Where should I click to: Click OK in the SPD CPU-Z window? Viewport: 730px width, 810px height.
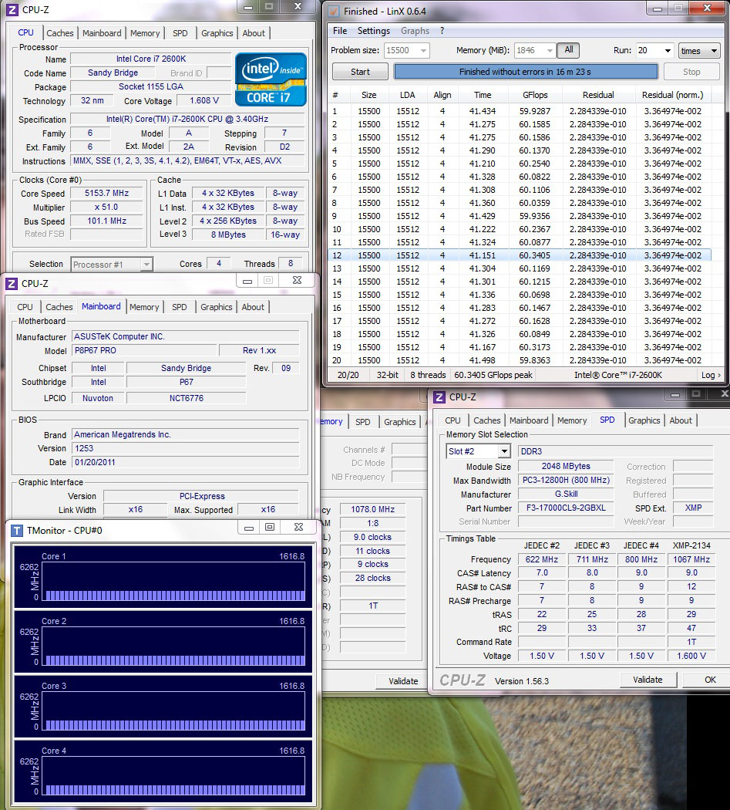[x=710, y=680]
